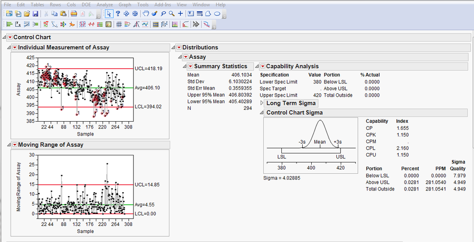Image resolution: width=474 pixels, height=242 pixels.
Task: Collapse the Control Chart Sigma section
Action: click(261, 113)
